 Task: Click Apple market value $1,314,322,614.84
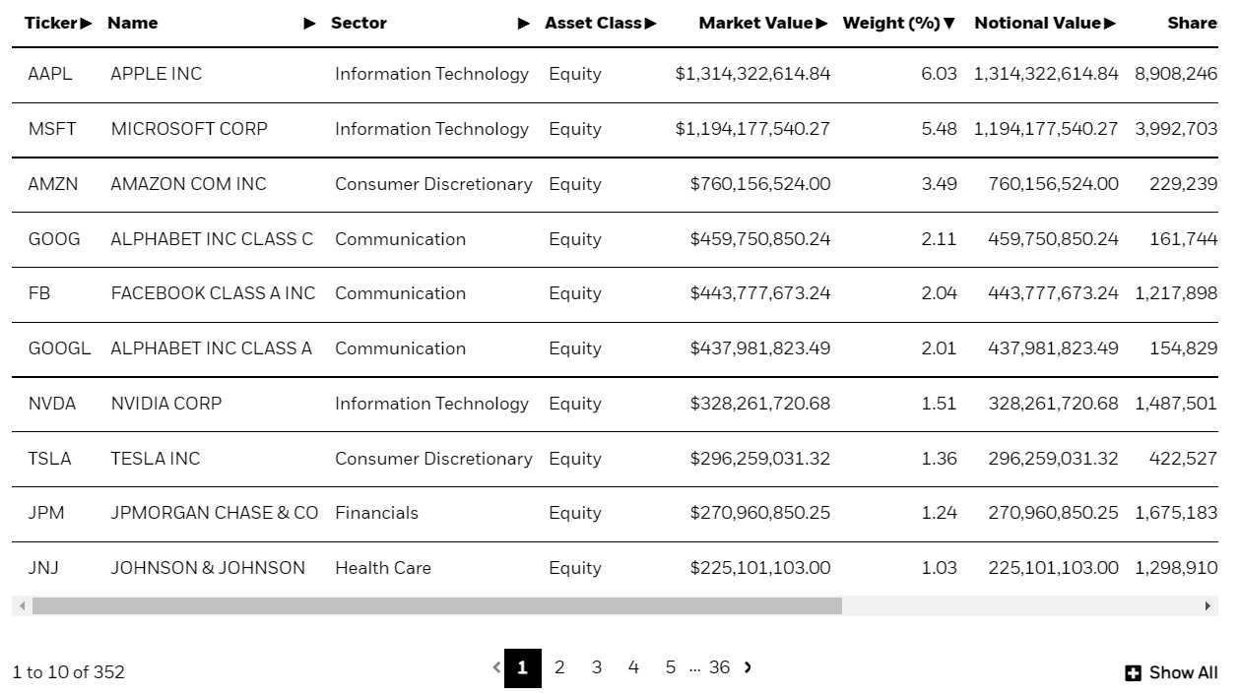(752, 74)
